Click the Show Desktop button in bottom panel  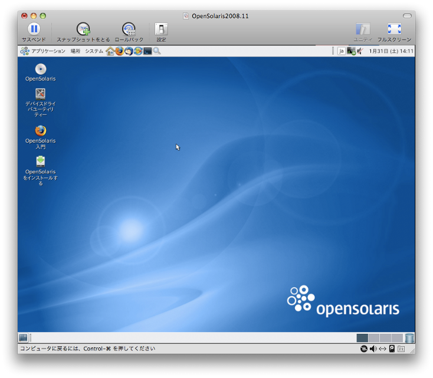[23, 338]
